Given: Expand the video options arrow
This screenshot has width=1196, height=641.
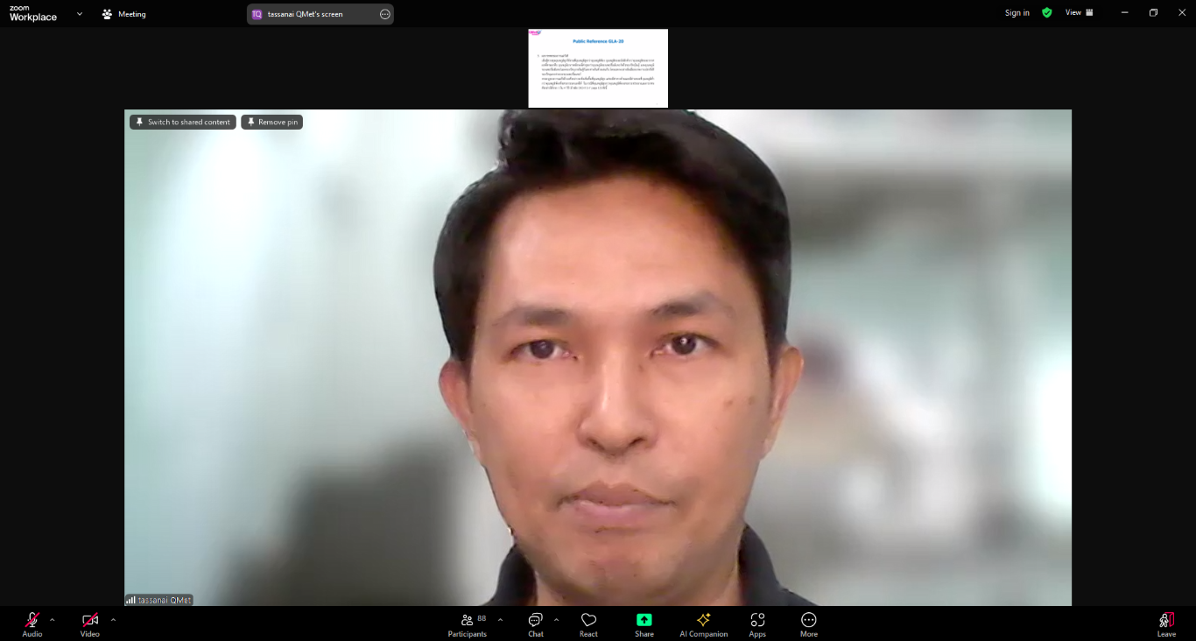Looking at the screenshot, I should (113, 619).
